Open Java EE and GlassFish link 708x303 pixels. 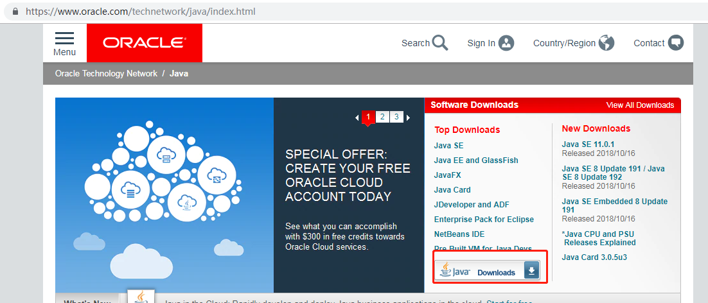[476, 160]
